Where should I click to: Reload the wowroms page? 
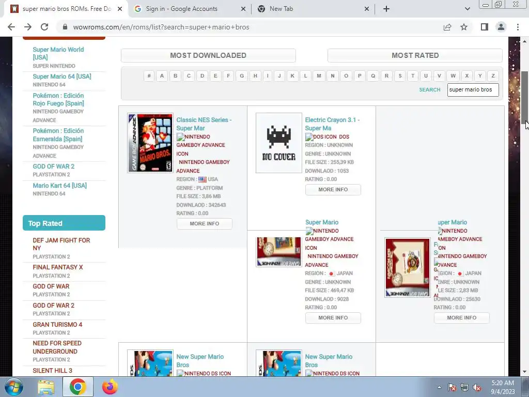(x=44, y=27)
